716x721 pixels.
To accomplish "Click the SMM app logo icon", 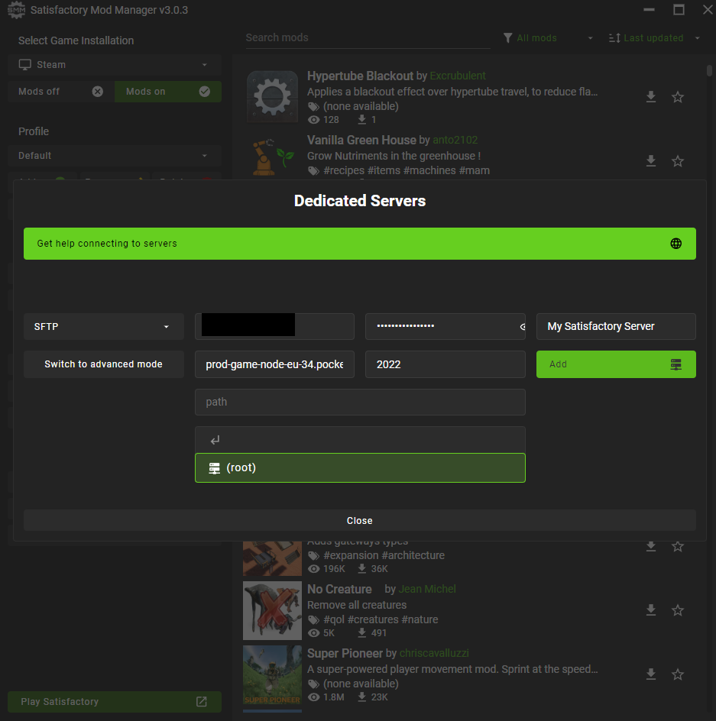I will [17, 10].
